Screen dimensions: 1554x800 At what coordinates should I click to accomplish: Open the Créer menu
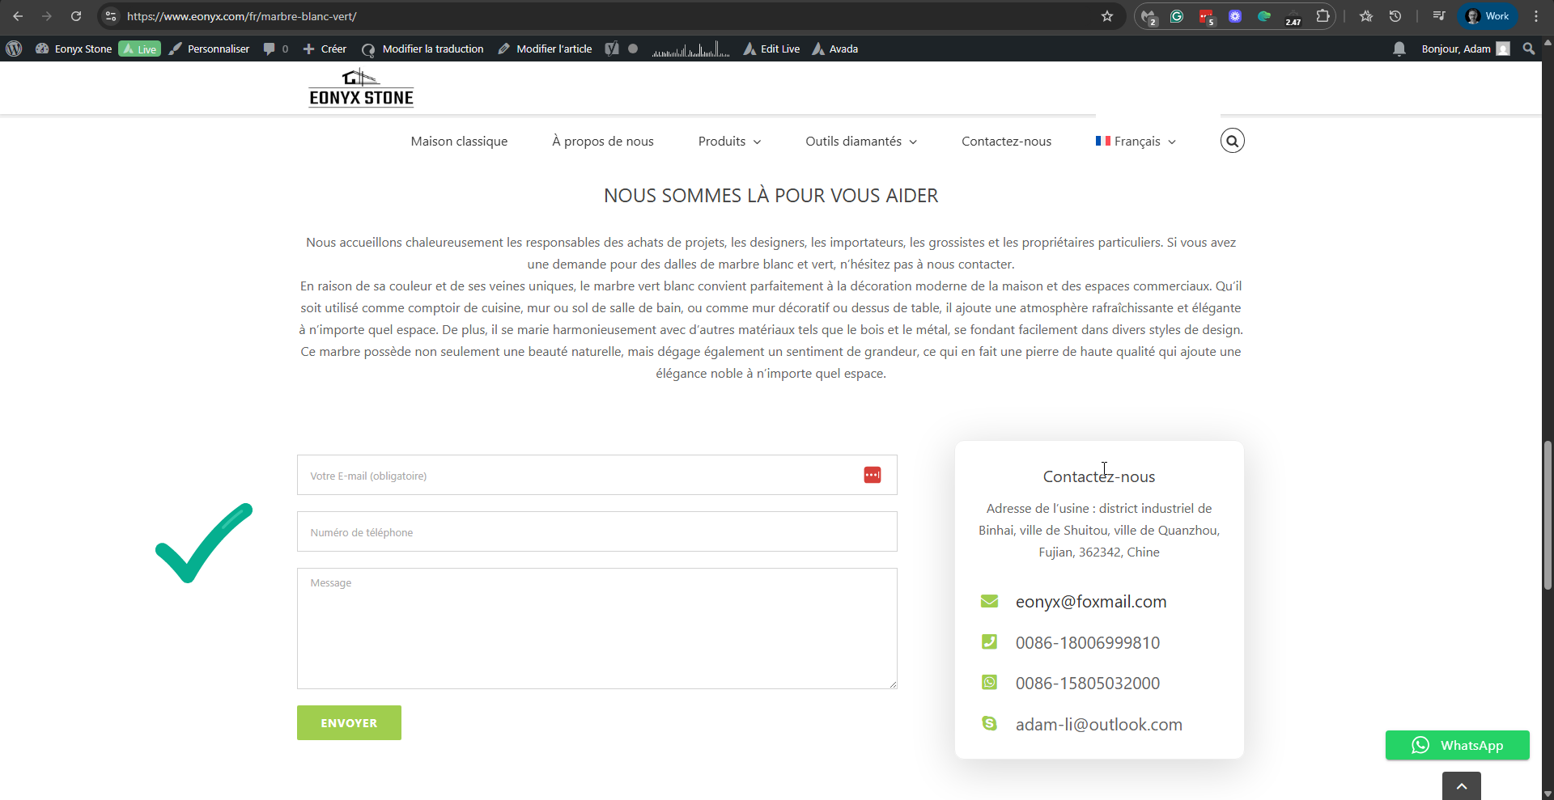(325, 49)
